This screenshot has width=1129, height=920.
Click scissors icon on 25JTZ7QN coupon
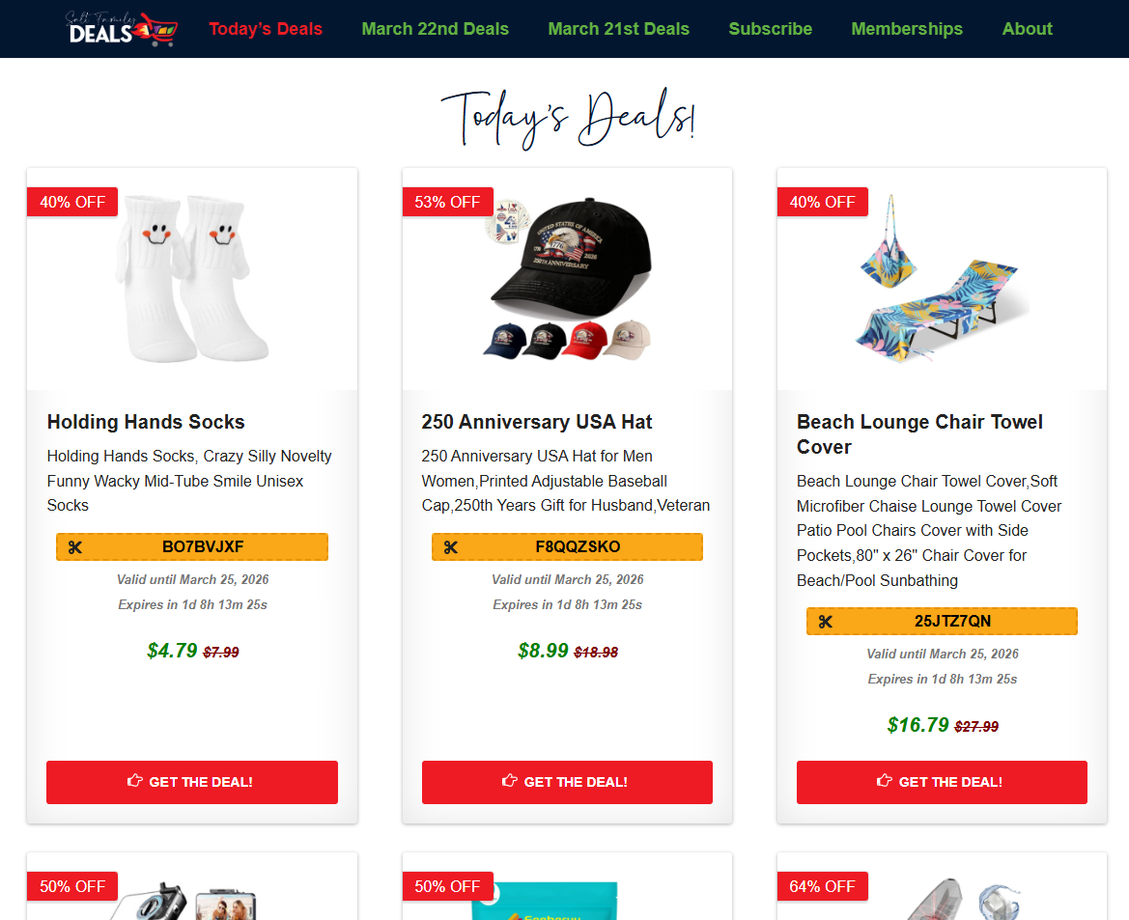point(825,622)
